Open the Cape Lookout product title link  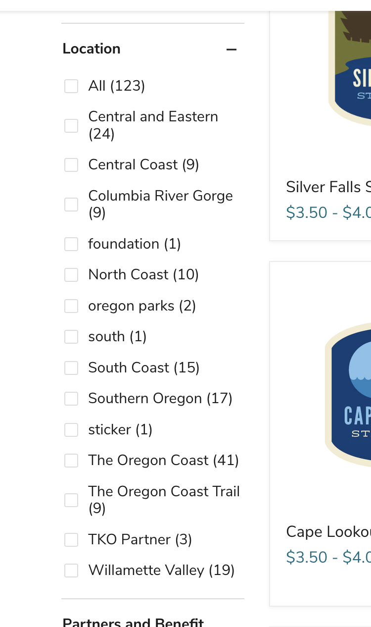coord(327,532)
